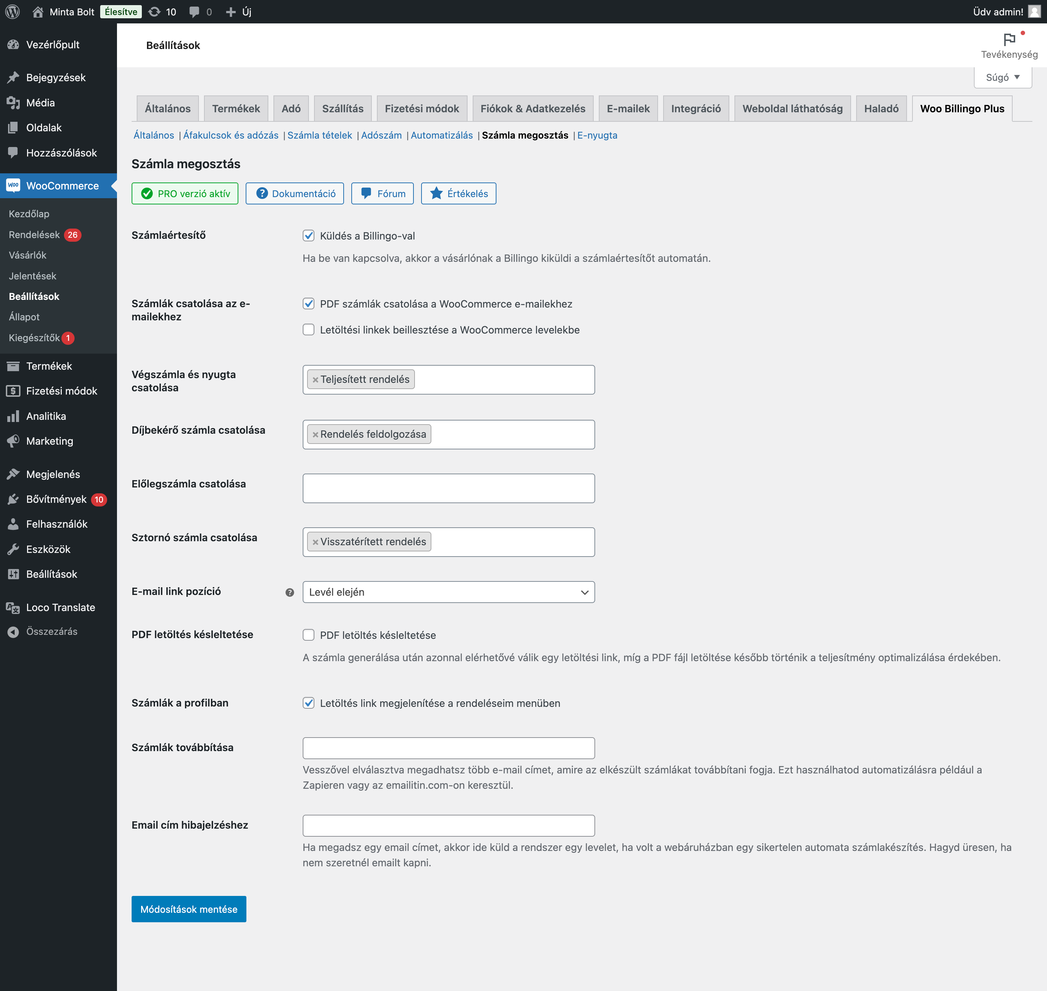This screenshot has height=991, width=1047.
Task: Click the Fizetési módok dollar icon in sidebar
Action: pos(13,391)
